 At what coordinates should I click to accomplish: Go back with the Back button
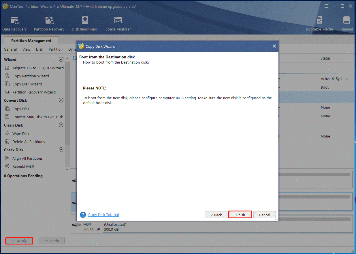(216, 215)
